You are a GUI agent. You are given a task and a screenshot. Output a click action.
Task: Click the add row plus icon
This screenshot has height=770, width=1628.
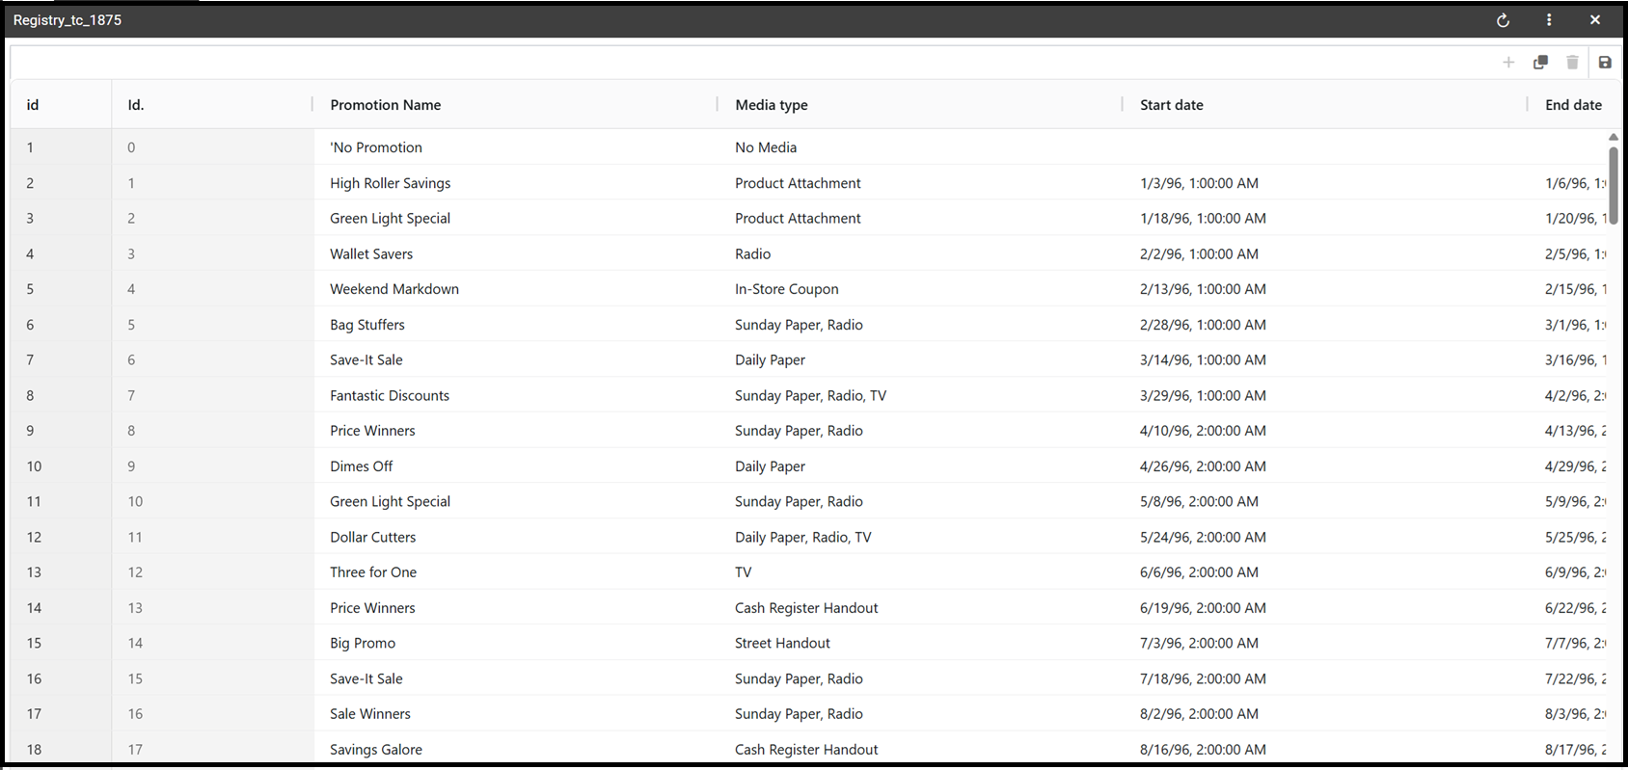coord(1508,63)
